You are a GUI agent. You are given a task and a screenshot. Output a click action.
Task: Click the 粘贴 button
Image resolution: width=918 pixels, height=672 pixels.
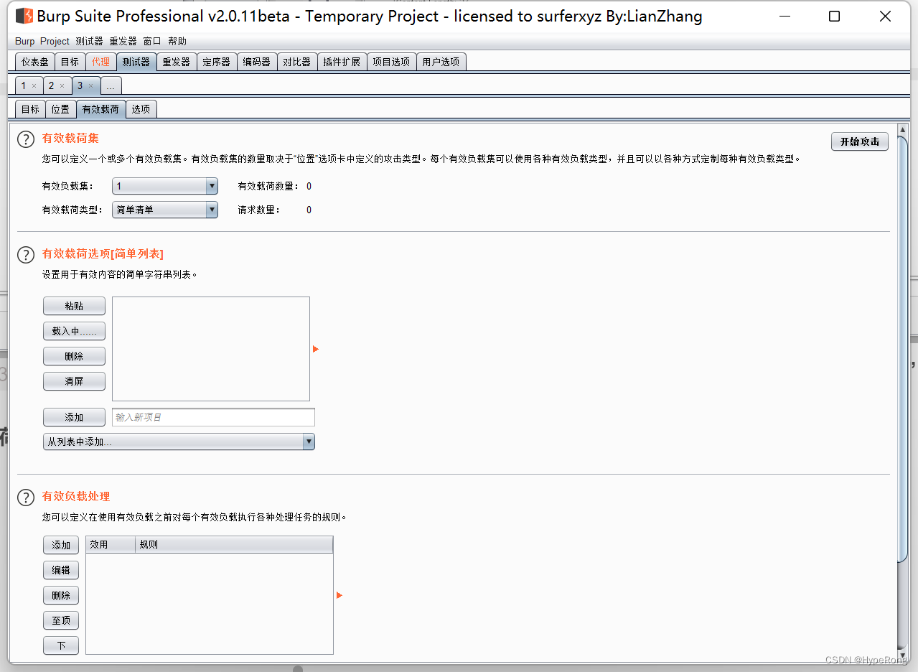(74, 306)
